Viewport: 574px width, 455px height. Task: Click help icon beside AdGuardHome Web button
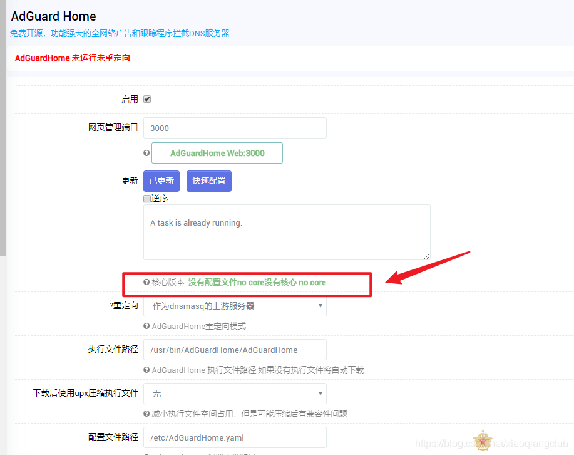pos(146,153)
